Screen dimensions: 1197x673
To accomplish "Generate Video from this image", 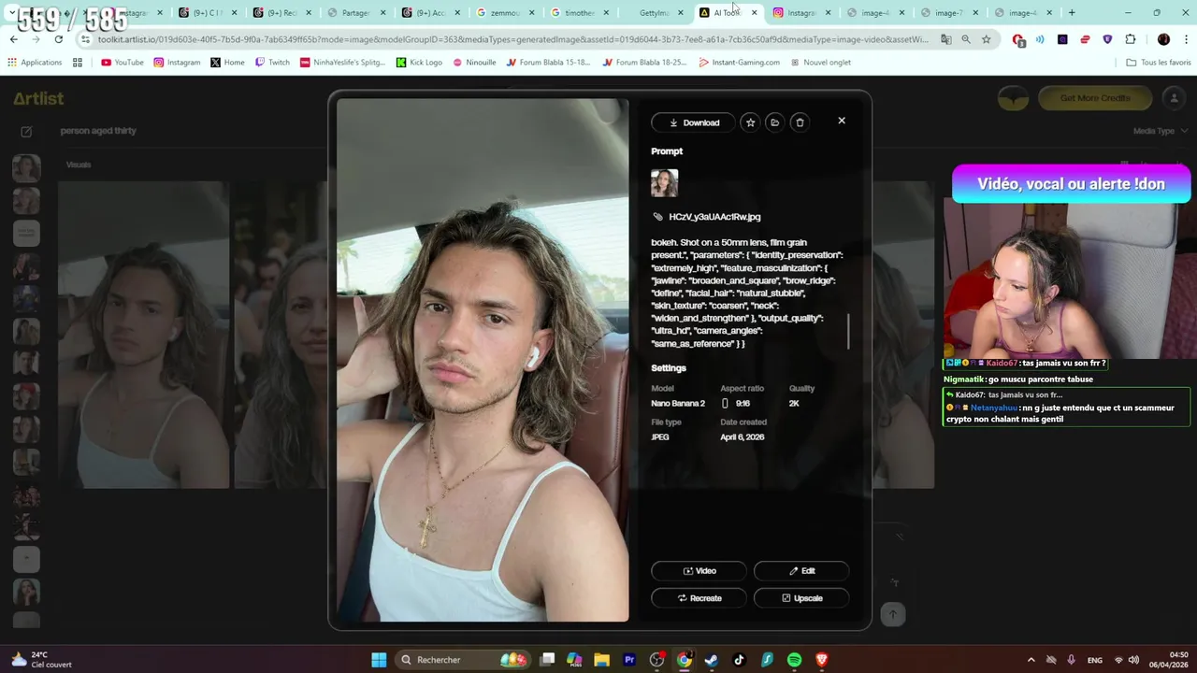I will [699, 571].
